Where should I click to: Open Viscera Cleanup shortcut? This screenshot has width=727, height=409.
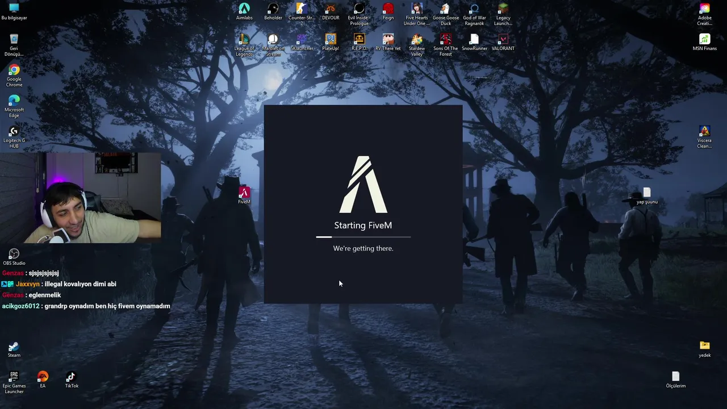coord(705,137)
